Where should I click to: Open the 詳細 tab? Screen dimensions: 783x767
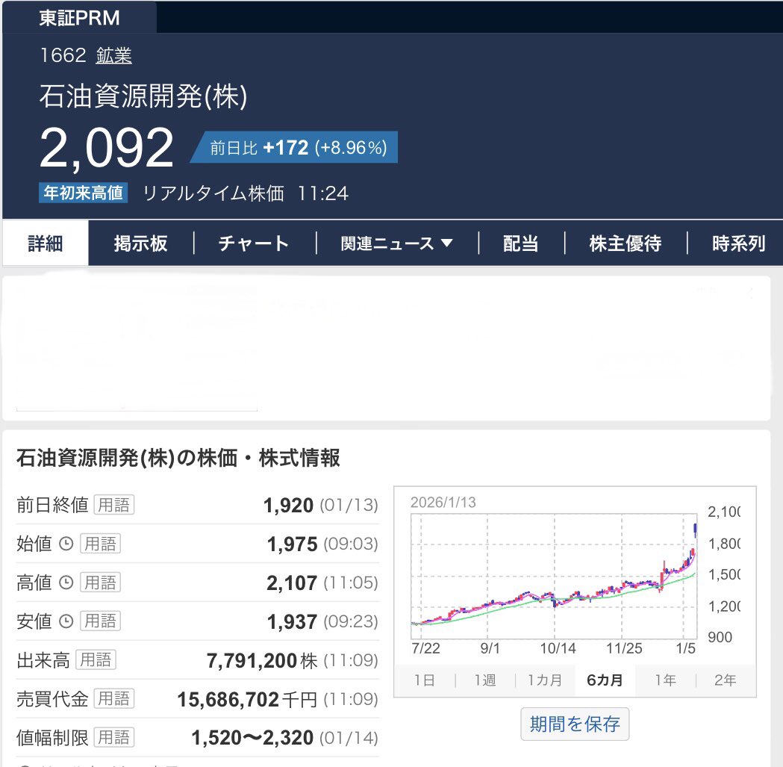(x=46, y=243)
